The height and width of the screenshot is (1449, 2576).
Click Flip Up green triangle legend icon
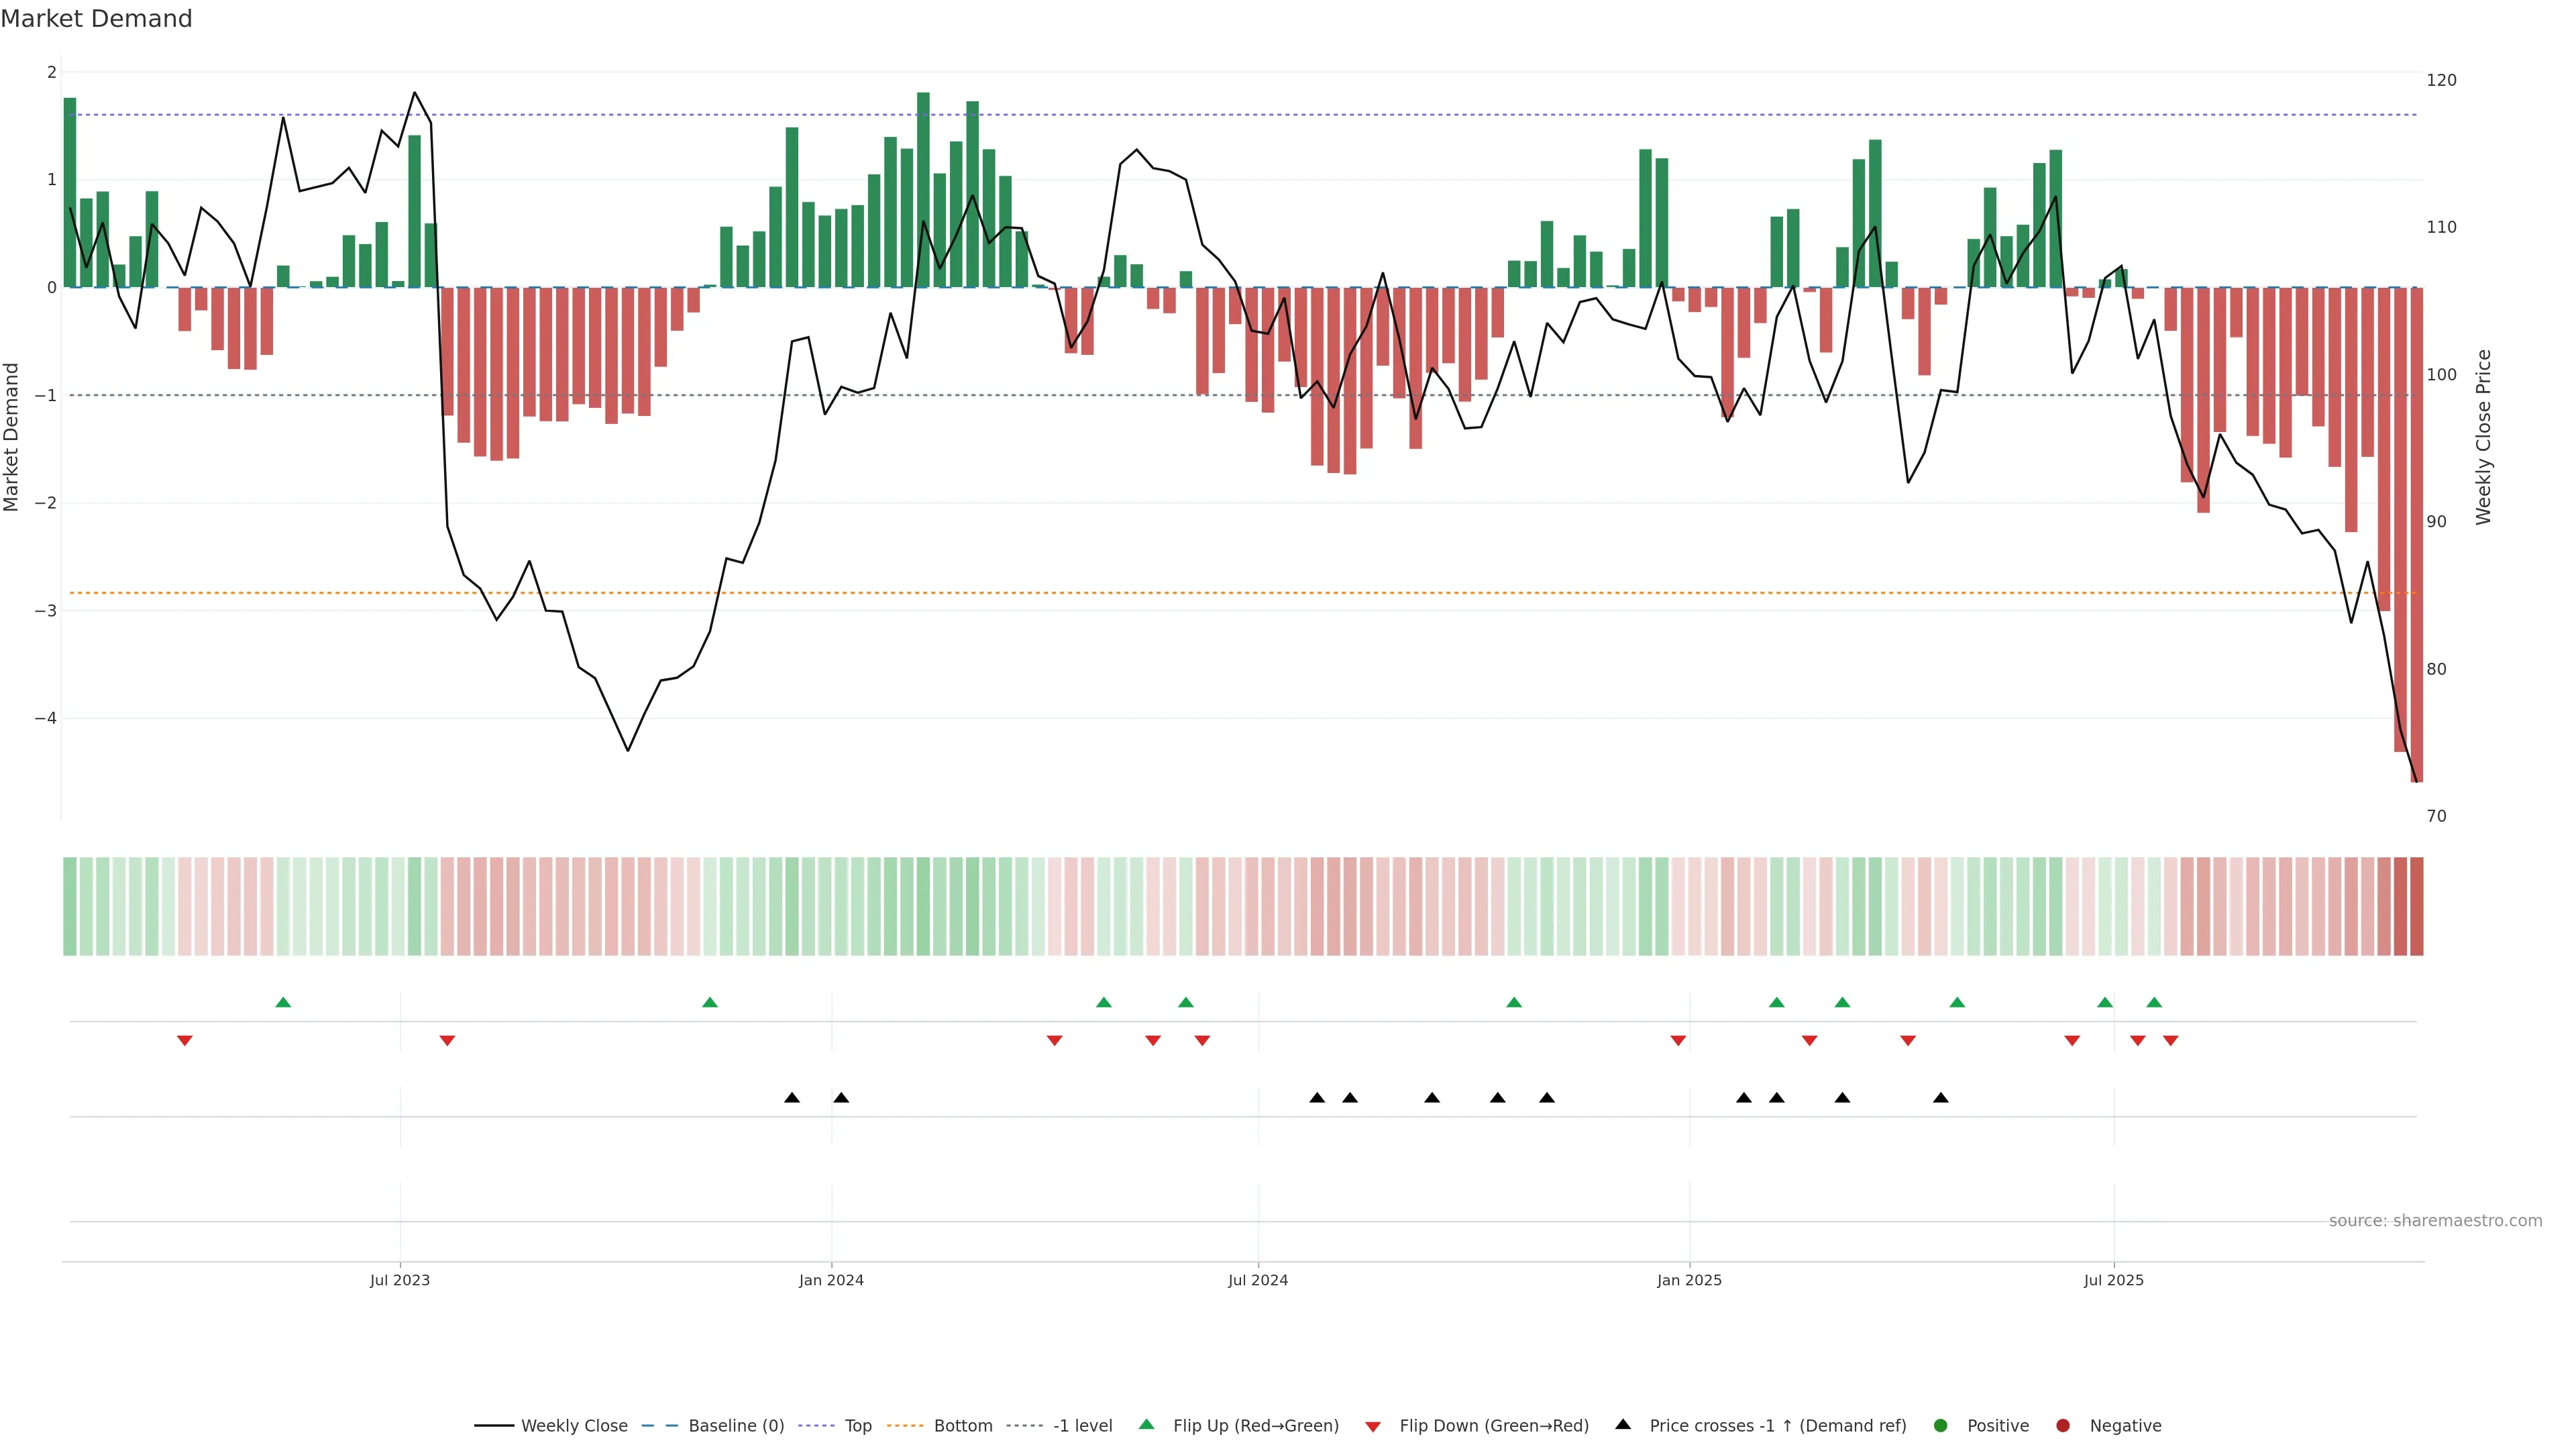coord(1147,1424)
